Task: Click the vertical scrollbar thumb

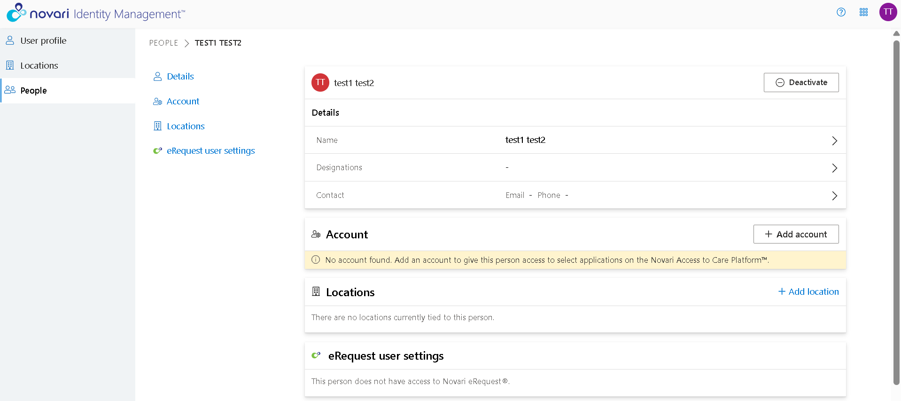Action: (896, 212)
